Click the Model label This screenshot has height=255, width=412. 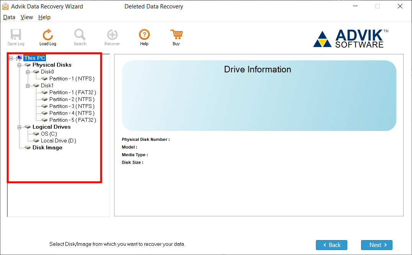[x=129, y=147]
